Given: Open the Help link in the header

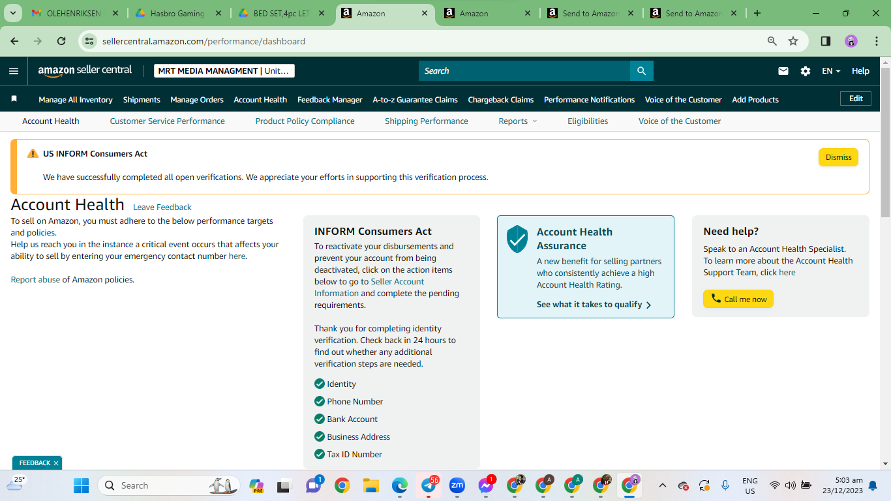Looking at the screenshot, I should 860,71.
